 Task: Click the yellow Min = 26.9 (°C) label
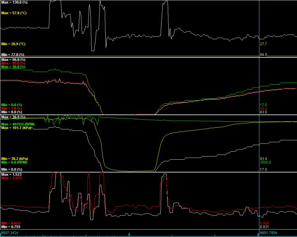[14, 44]
